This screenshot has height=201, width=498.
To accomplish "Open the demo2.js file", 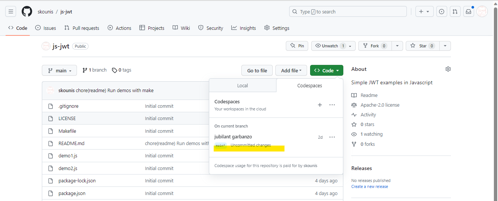I will 68,169.
